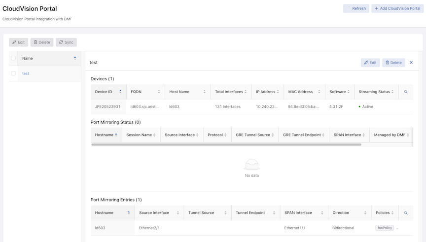
Task: Sort Port Mirroring Entries by Source Interface
Action: pyautogui.click(x=159, y=213)
